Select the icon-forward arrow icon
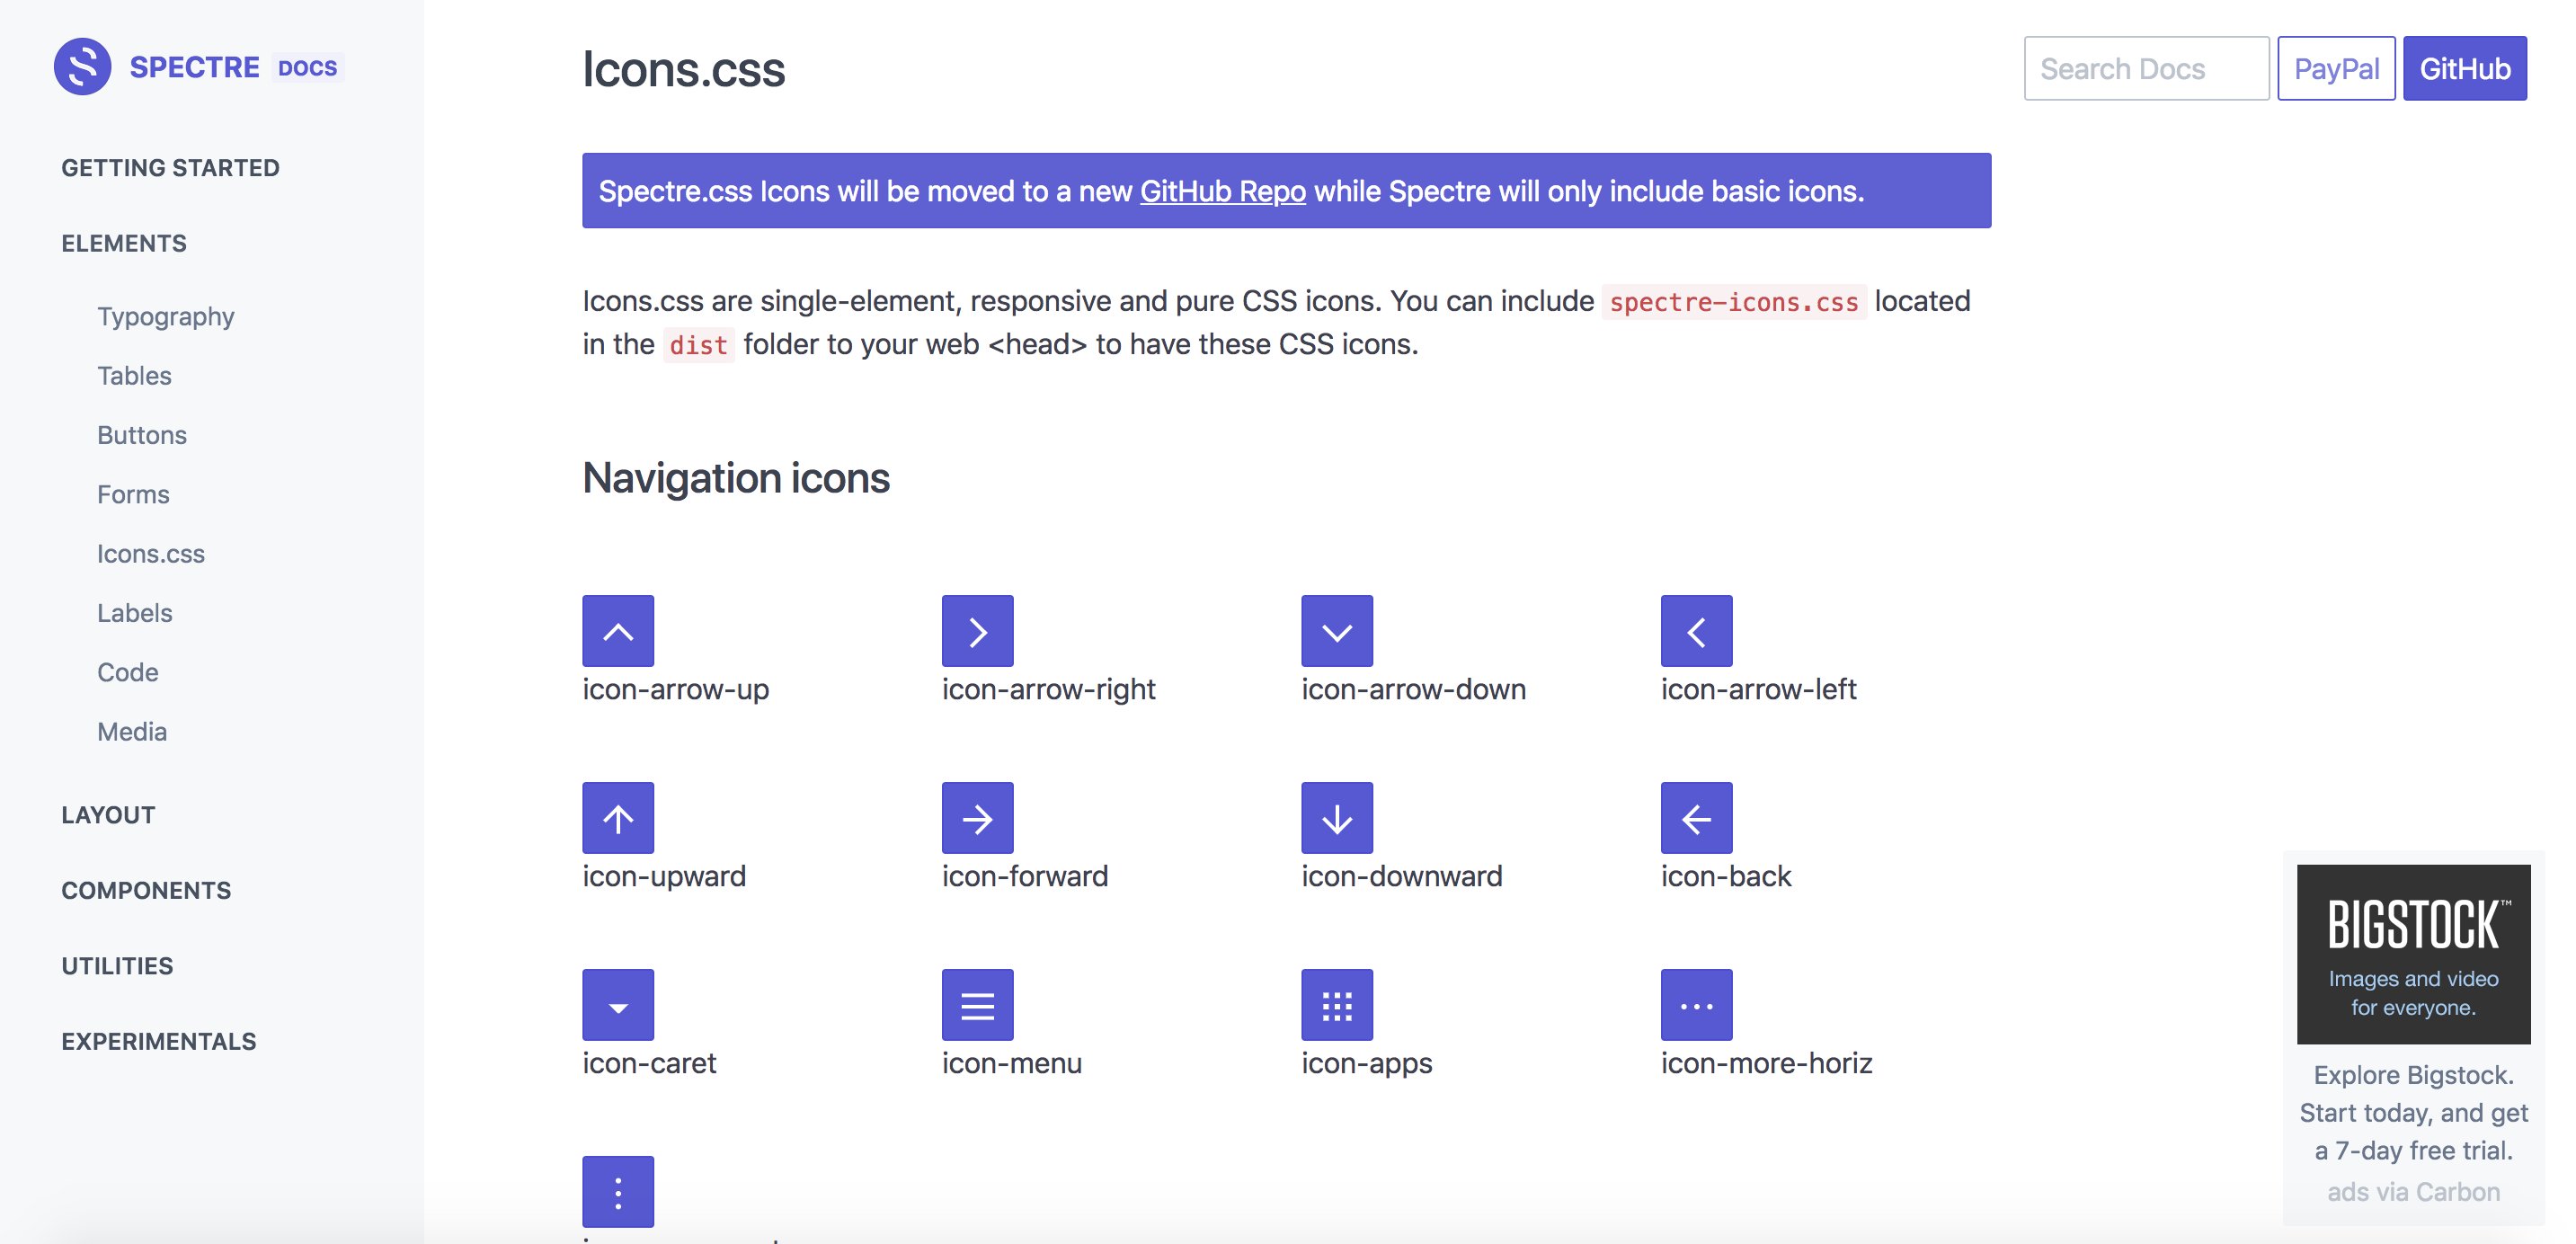The height and width of the screenshot is (1244, 2576). 977,818
